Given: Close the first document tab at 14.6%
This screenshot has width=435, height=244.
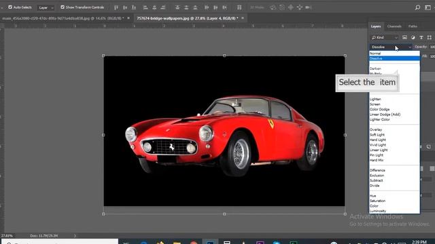Looking at the screenshot, I should (128, 18).
